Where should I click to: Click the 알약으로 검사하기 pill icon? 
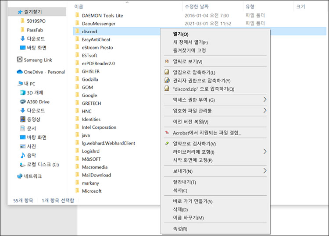coord(167,144)
